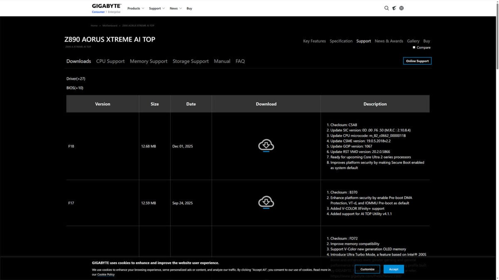The image size is (499, 280).
Task: Enable the Compare checkbox
Action: [x=414, y=47]
